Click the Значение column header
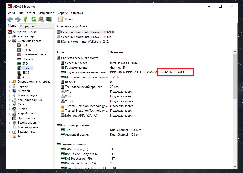Image resolution: width=243 pixels, height=173 pixels. tap(156, 52)
